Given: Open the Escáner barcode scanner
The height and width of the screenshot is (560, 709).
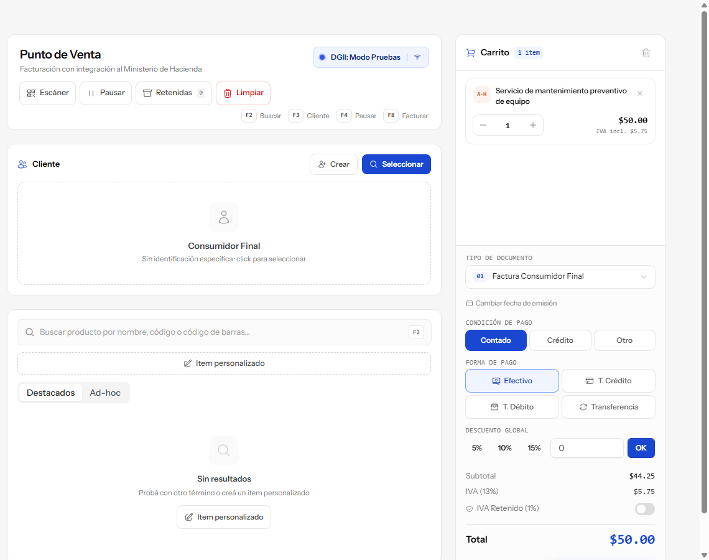Looking at the screenshot, I should coord(47,93).
